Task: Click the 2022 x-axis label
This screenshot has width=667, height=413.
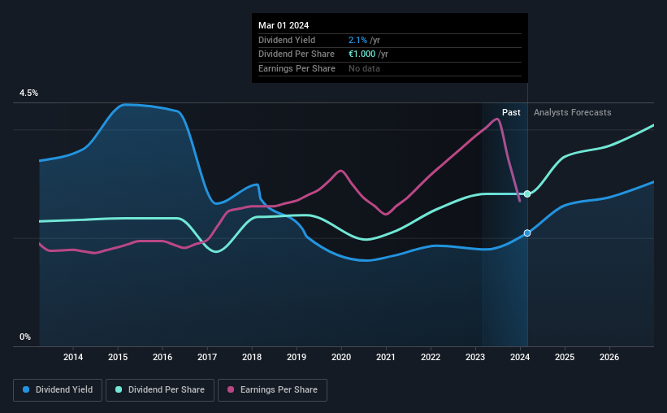Action: (431, 357)
